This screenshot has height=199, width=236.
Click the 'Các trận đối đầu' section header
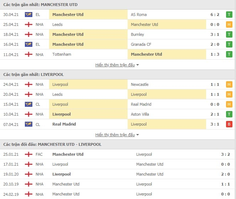tap(52, 144)
